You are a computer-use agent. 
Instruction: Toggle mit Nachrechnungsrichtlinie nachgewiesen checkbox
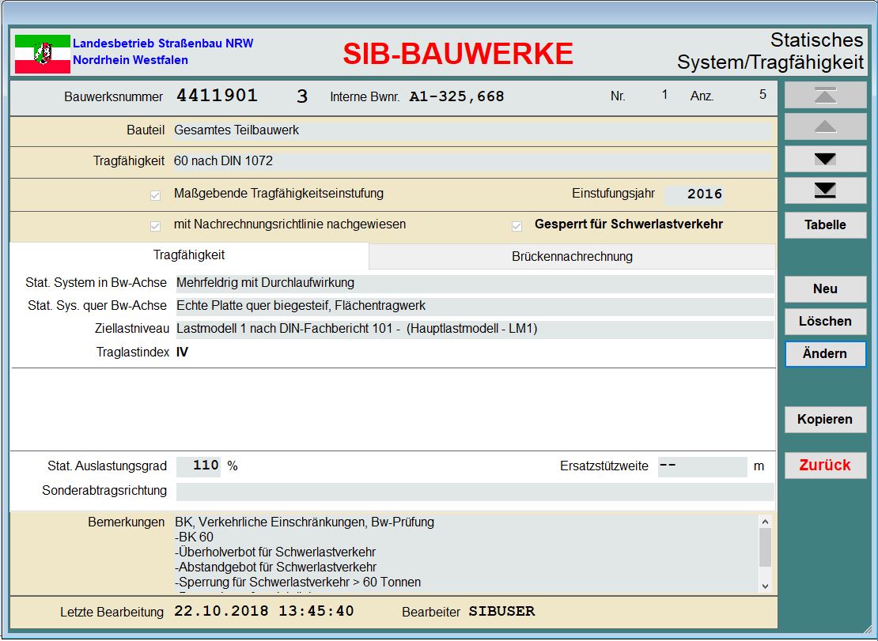155,226
